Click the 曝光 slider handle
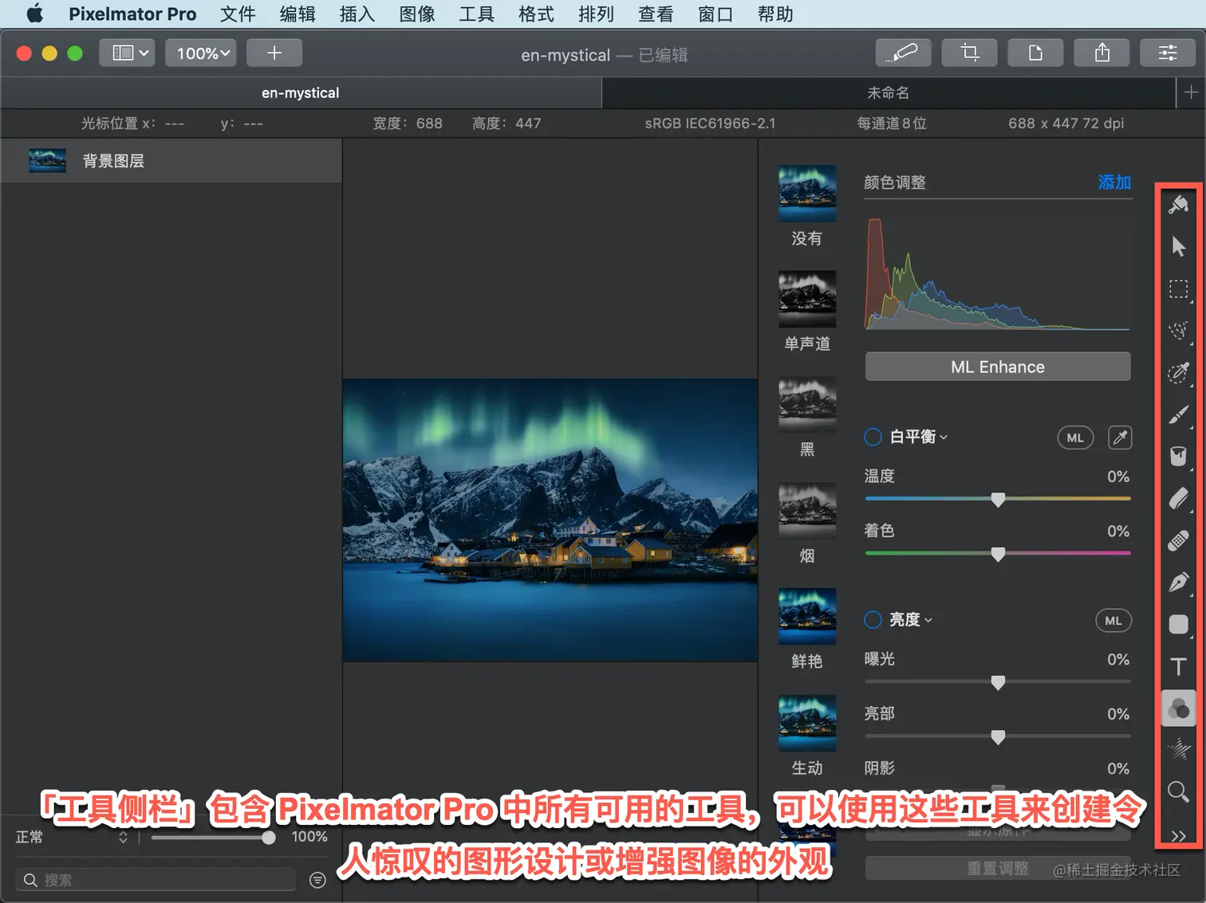Viewport: 1206px width, 903px height. point(998,683)
